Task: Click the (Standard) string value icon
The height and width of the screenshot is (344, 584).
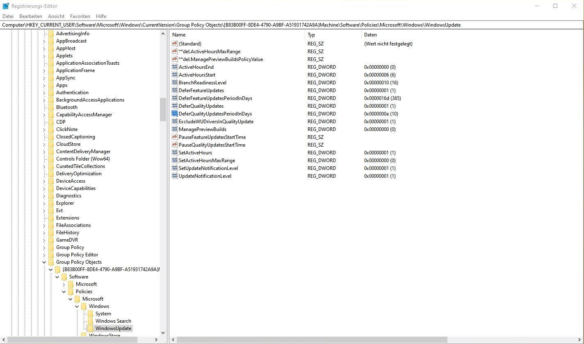Action: (x=175, y=43)
